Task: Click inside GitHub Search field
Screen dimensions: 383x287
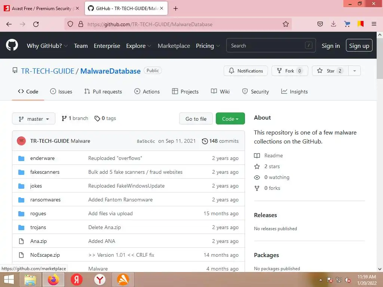Action: [x=271, y=45]
